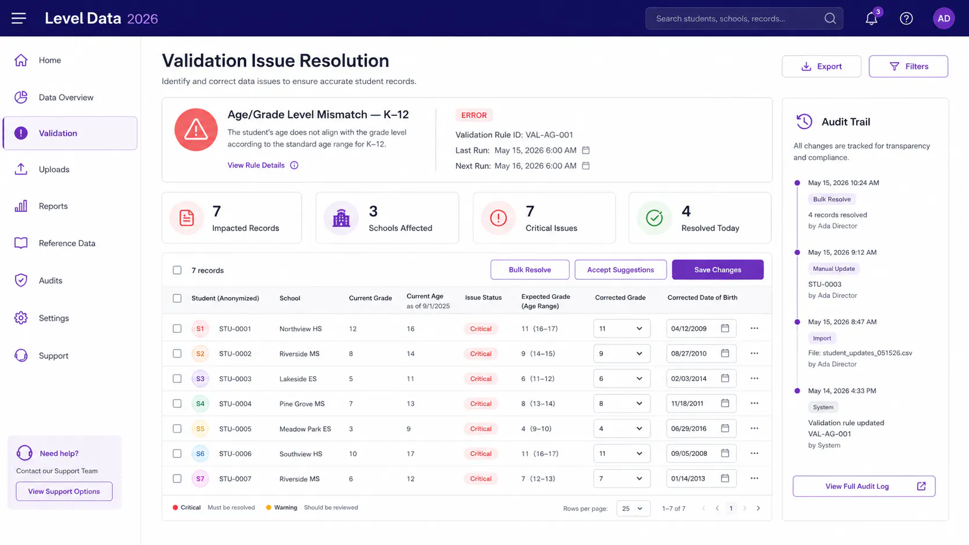Select the checkbox for STU-0007

coord(177,479)
